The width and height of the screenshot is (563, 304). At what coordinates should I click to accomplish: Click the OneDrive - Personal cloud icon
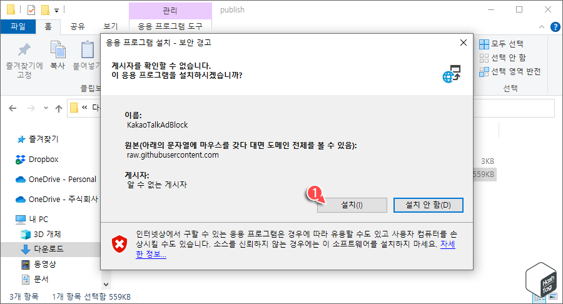click(x=21, y=180)
